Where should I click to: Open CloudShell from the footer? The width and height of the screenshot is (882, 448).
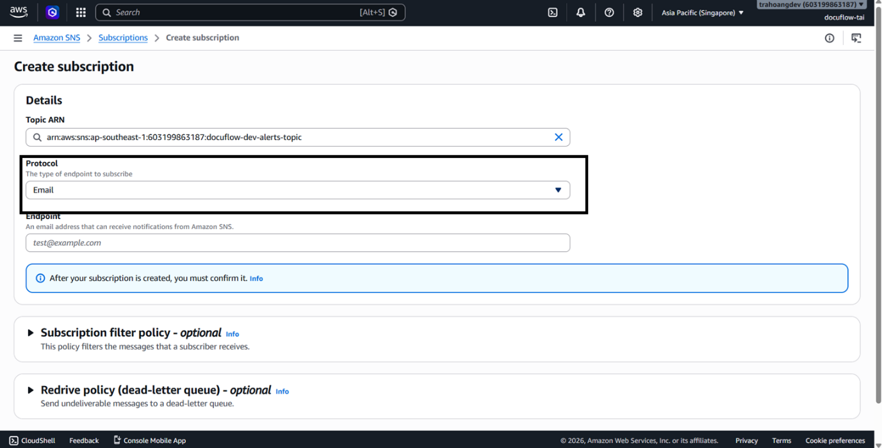(32, 440)
